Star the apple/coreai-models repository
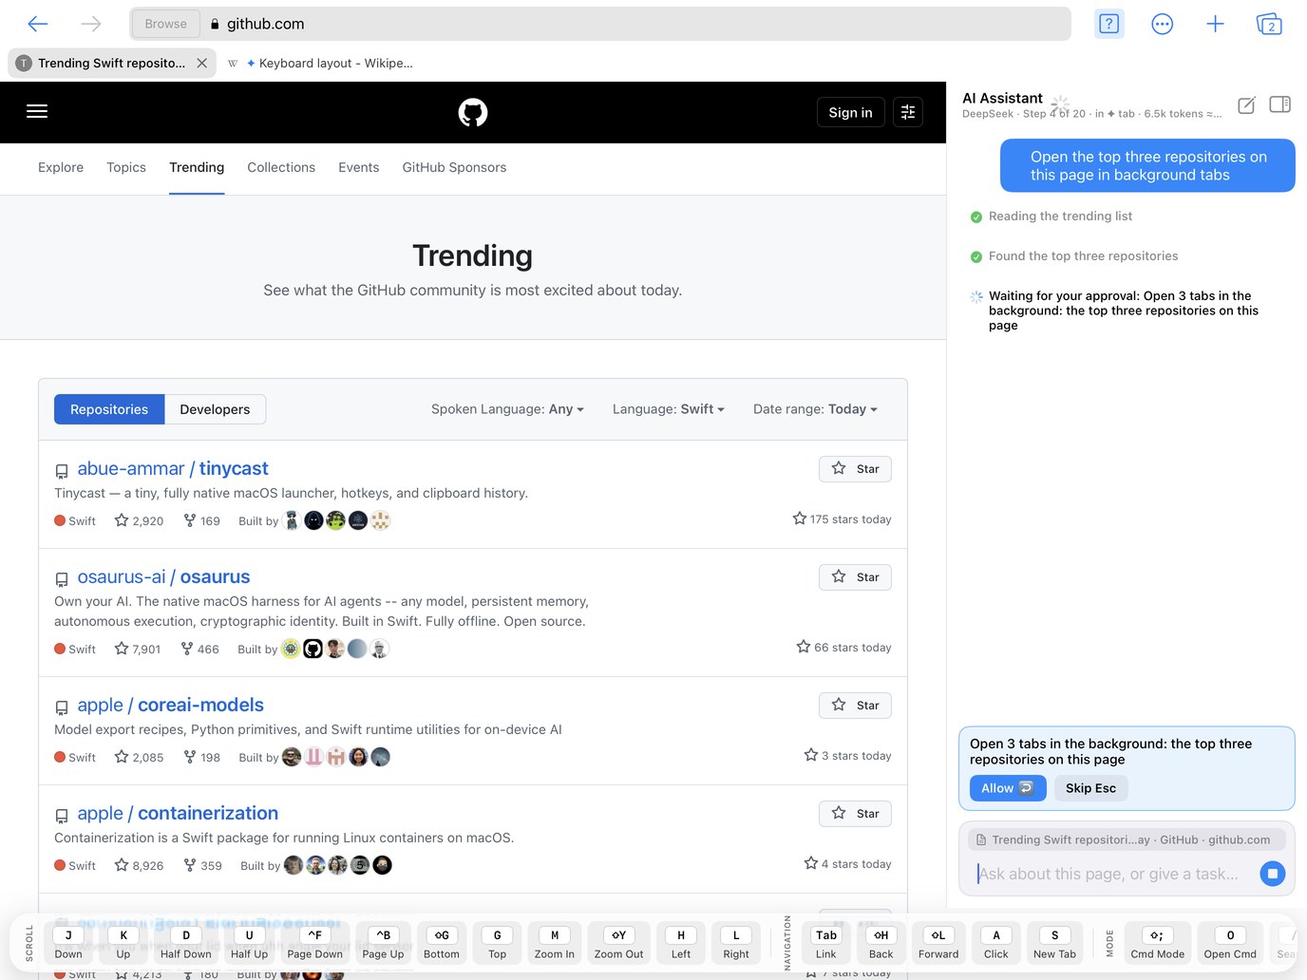1307x980 pixels. point(855,706)
